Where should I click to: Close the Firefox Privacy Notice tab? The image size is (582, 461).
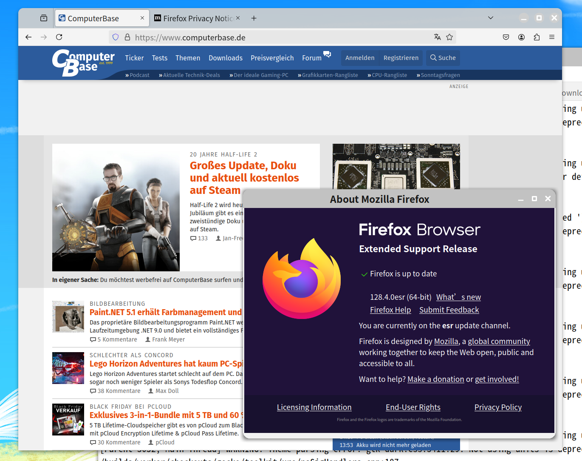(x=238, y=18)
